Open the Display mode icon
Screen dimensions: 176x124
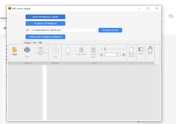(131, 49)
